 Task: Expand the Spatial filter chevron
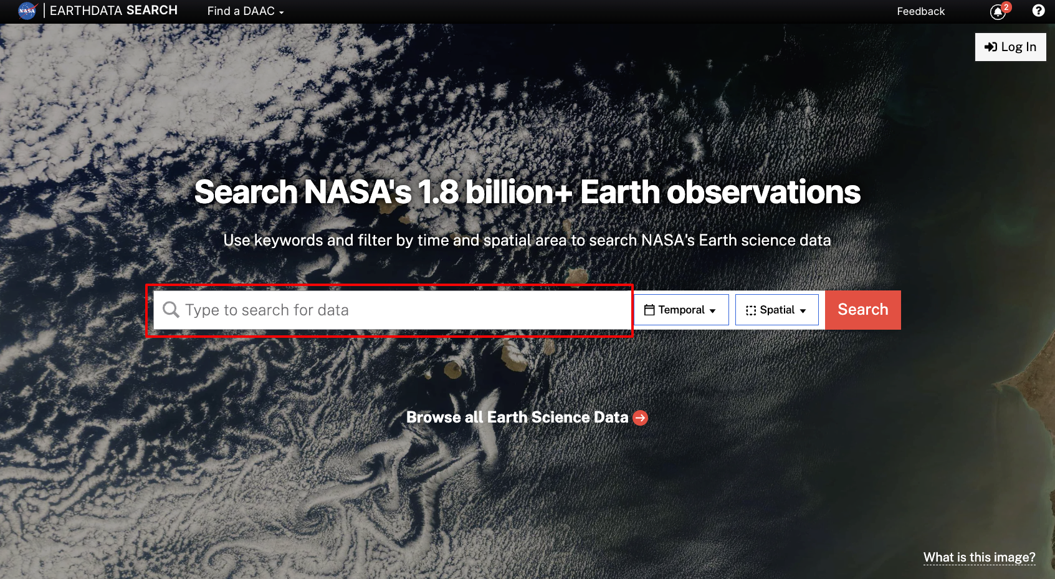point(803,310)
